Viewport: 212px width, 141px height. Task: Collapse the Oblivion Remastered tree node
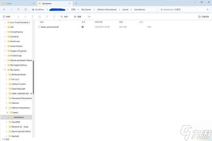(x=6, y=108)
